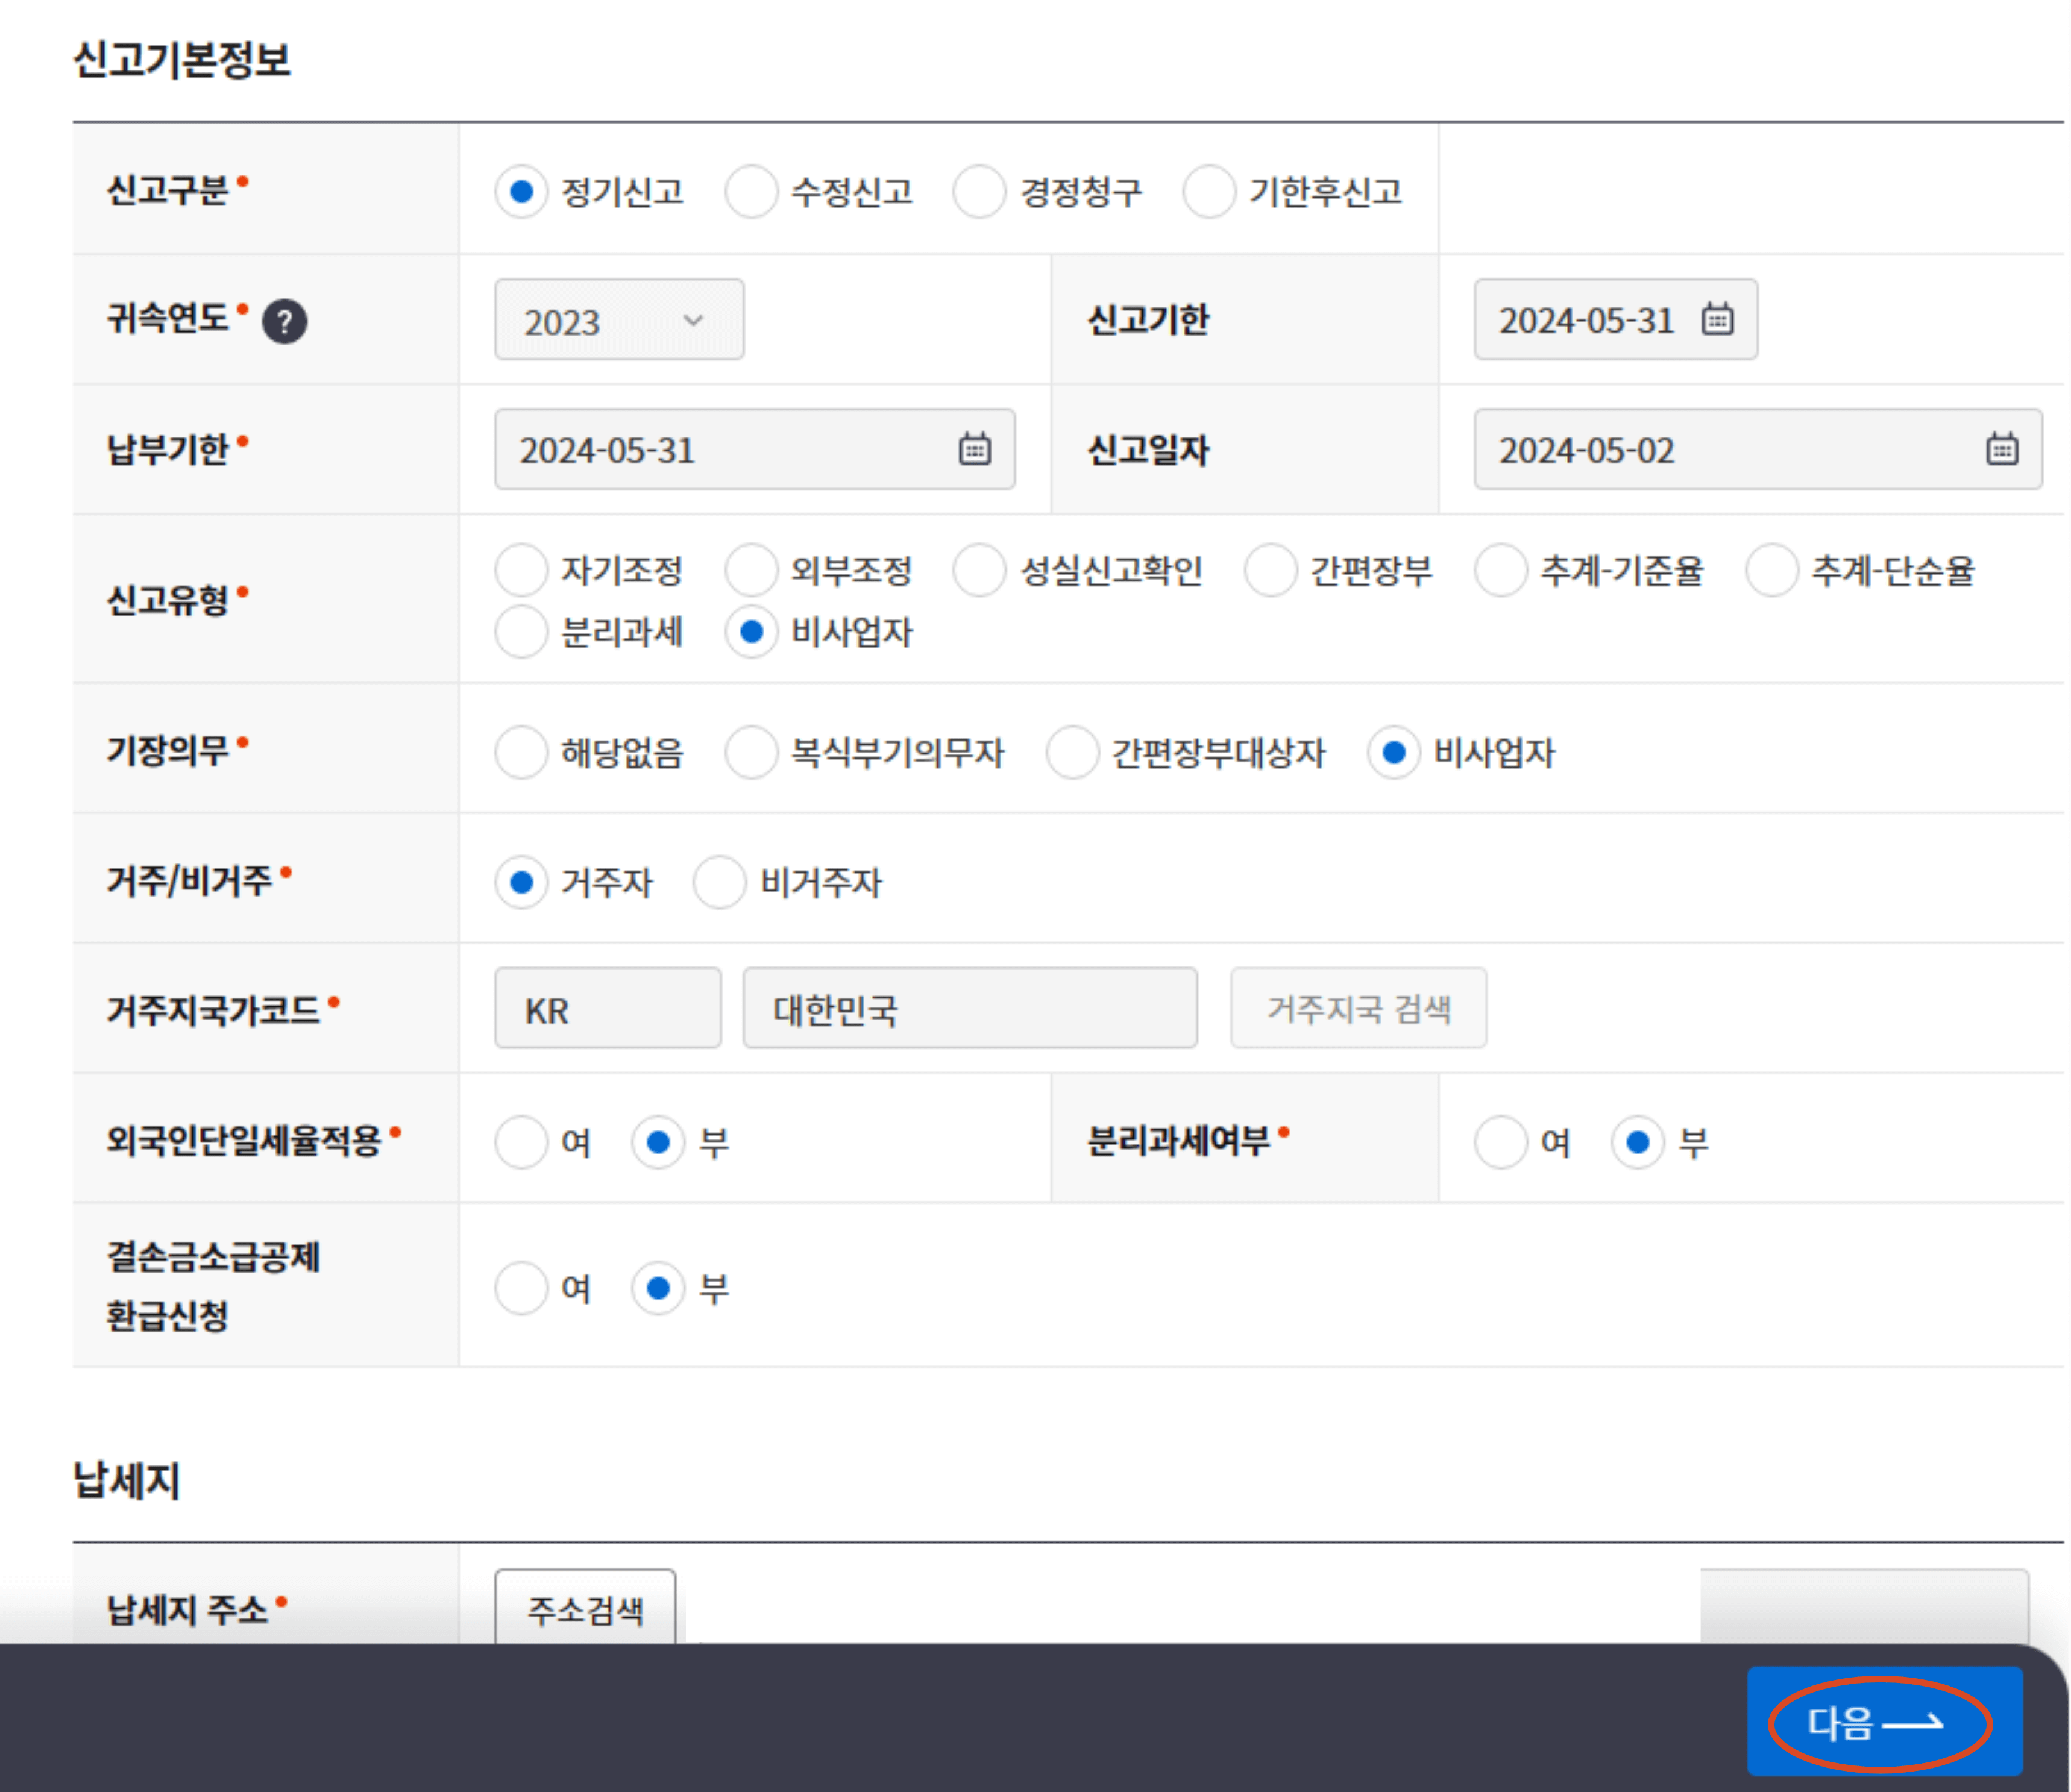Choose the 자기조정 filing type

[521, 570]
